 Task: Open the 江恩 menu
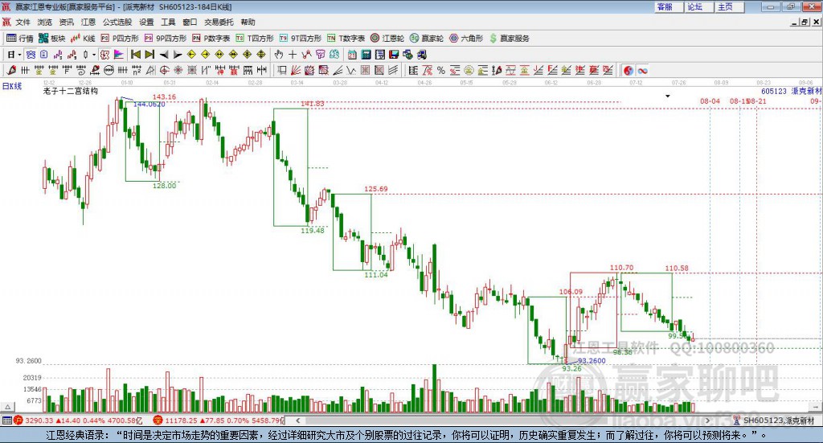(88, 22)
